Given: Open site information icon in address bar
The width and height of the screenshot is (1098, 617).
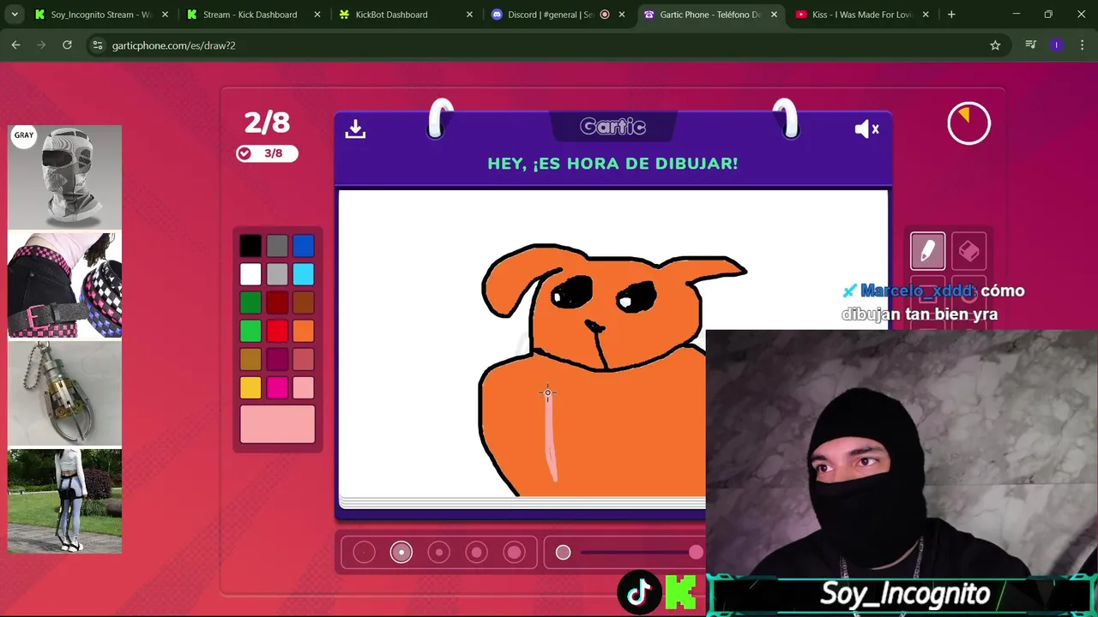Looking at the screenshot, I should click(x=97, y=45).
